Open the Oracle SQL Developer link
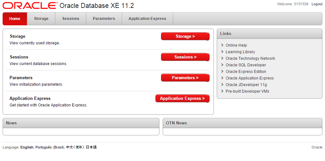The width and height of the screenshot is (325, 161). (x=246, y=65)
